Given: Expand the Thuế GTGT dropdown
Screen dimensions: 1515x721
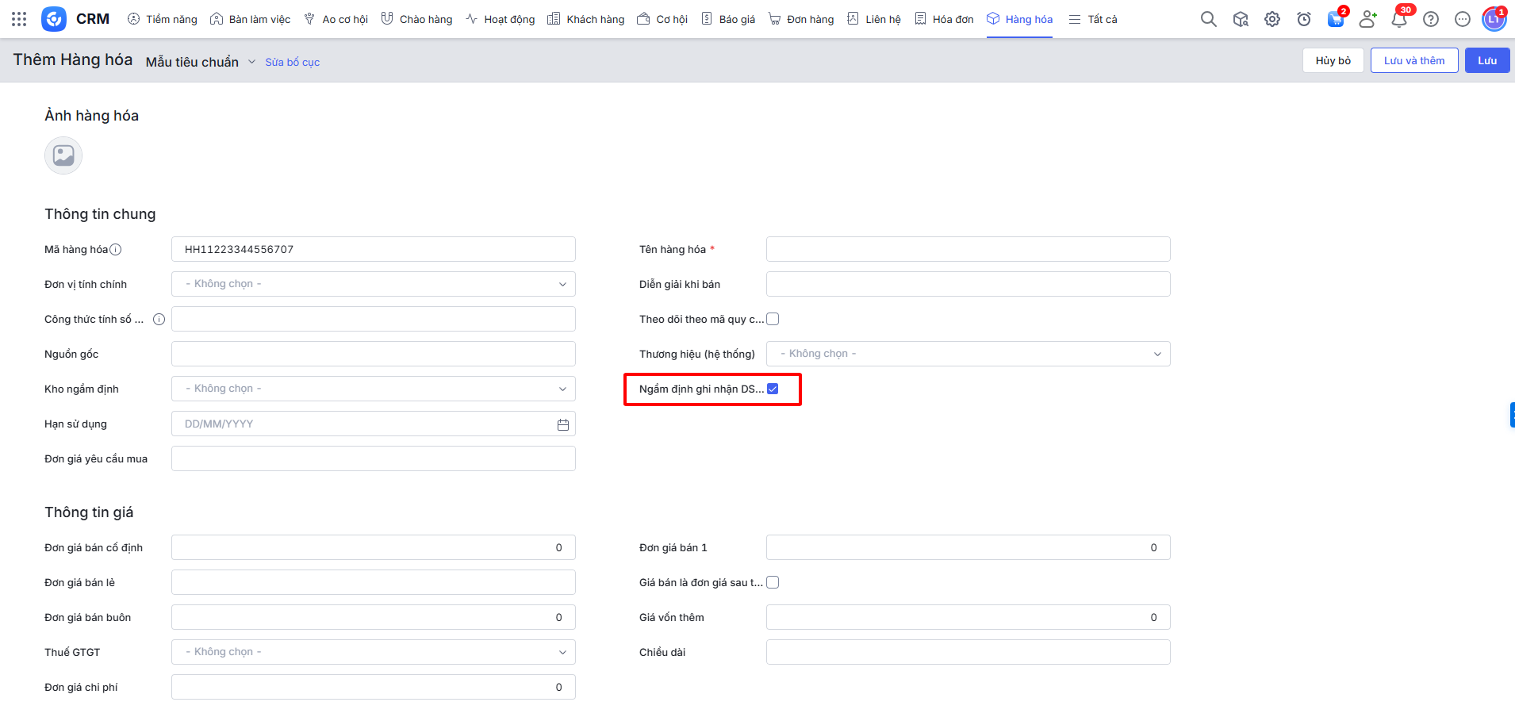Looking at the screenshot, I should 373,652.
